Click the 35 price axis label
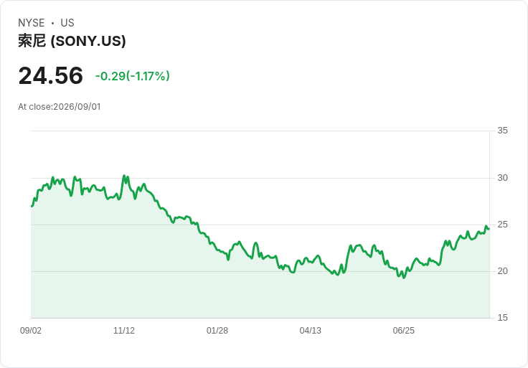 tap(502, 131)
